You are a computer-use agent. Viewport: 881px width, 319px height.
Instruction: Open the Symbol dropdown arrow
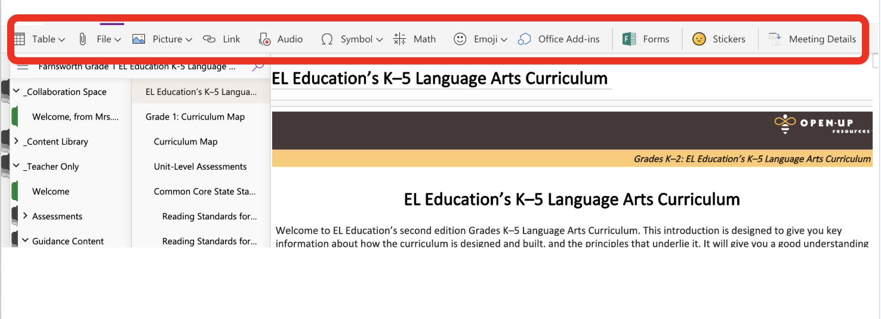[380, 39]
